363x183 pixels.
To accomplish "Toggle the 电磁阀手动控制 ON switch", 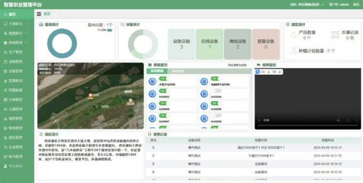I will click(x=216, y=79).
